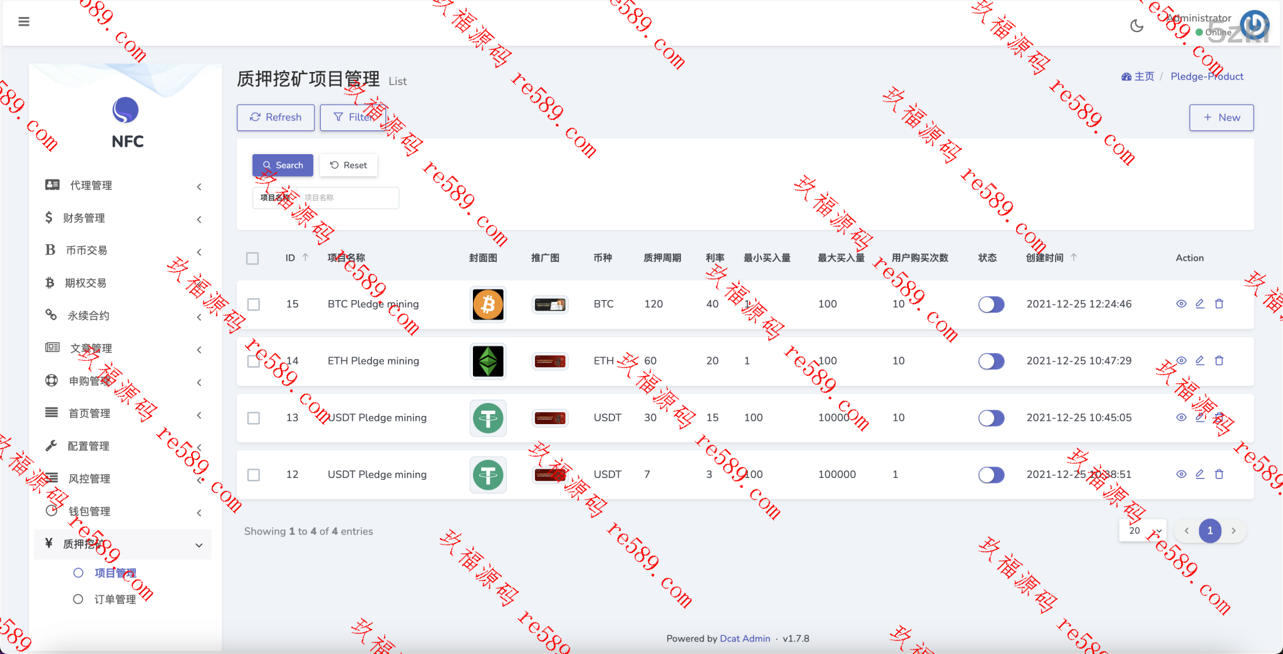
Task: Open 订单管理 in the sidebar
Action: pos(115,599)
